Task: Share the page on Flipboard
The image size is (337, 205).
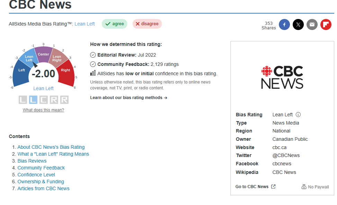Action: point(326,25)
